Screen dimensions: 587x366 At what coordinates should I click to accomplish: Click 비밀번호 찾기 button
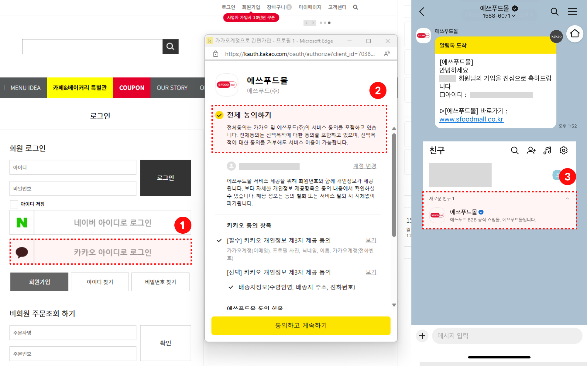160,282
